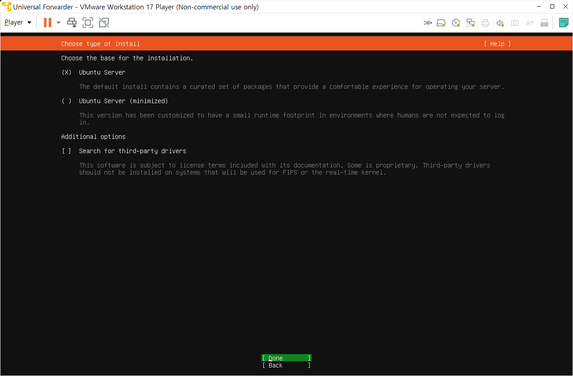Viewport: 573px width, 376px height.
Task: Open the CD/DVD drive device icon
Action: pyautogui.click(x=456, y=23)
